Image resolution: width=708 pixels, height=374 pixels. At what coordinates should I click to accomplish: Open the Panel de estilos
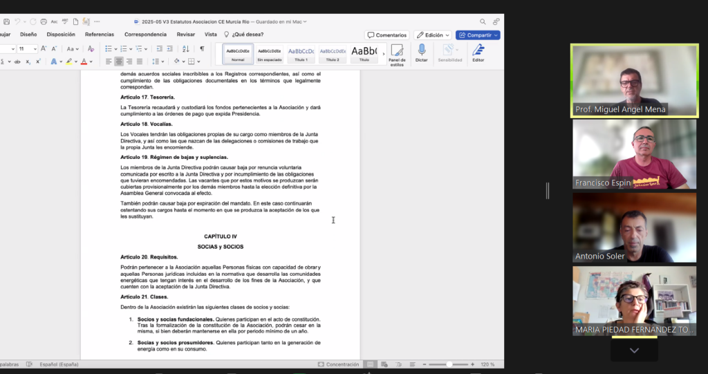click(397, 54)
